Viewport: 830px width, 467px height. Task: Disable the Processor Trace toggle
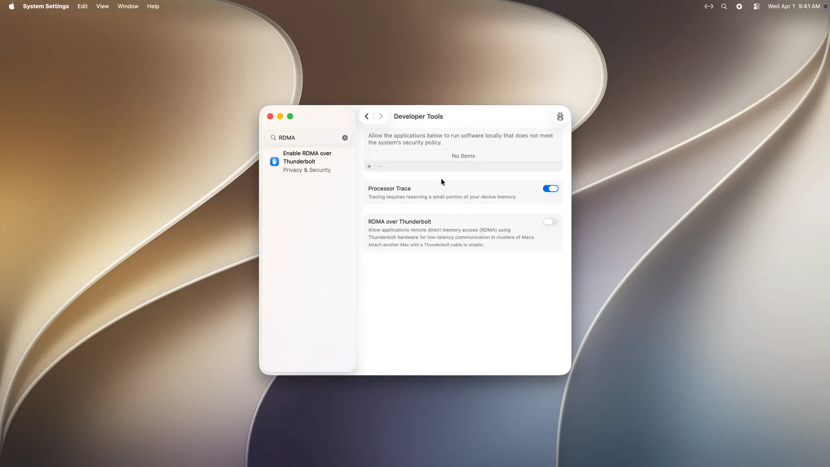[x=551, y=189]
